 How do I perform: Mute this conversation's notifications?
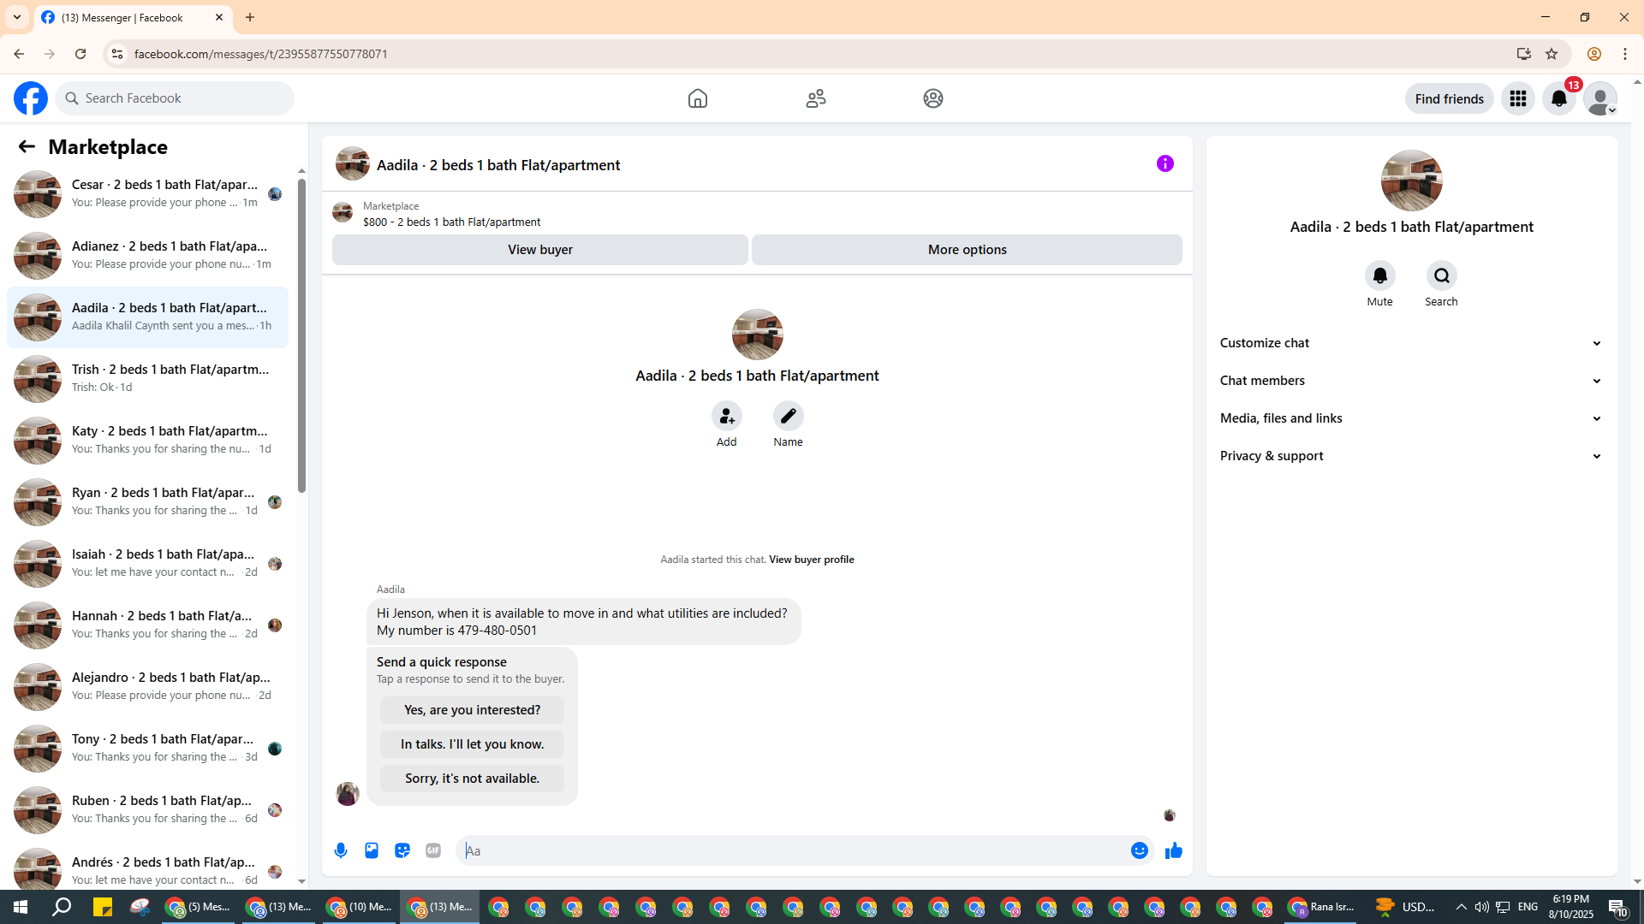[1379, 275]
